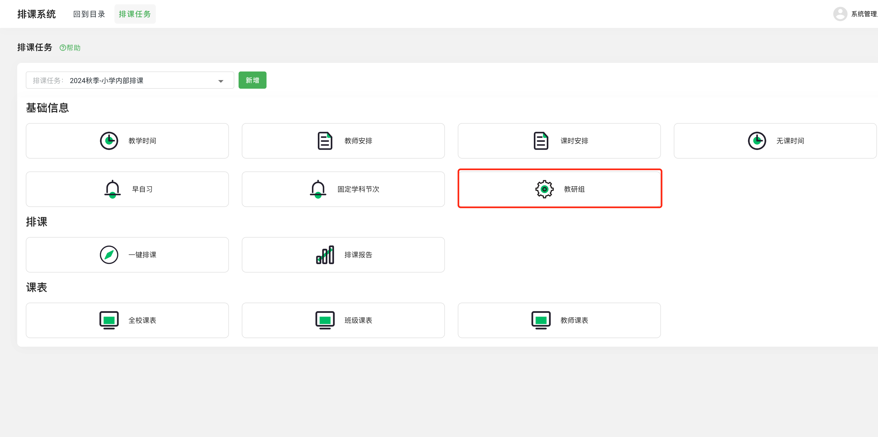The image size is (878, 437).
Task: Open the 排课报告 bar chart icon
Action: (325, 255)
